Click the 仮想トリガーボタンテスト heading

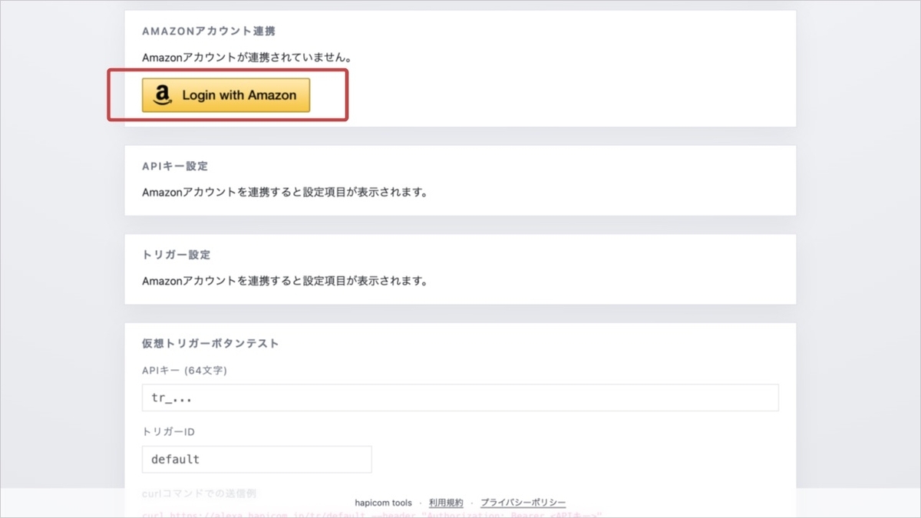point(210,343)
